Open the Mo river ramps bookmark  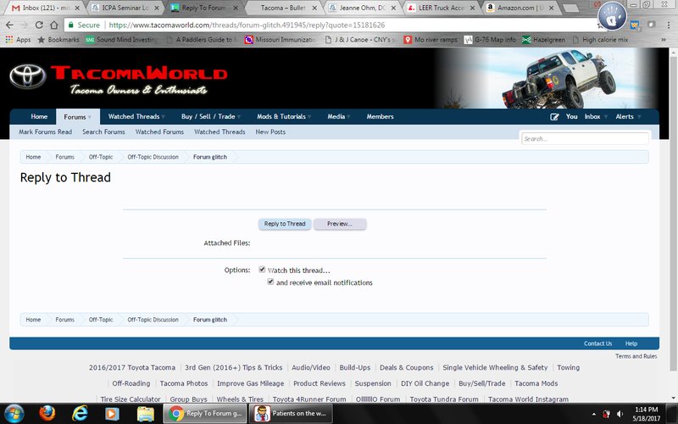(431, 40)
